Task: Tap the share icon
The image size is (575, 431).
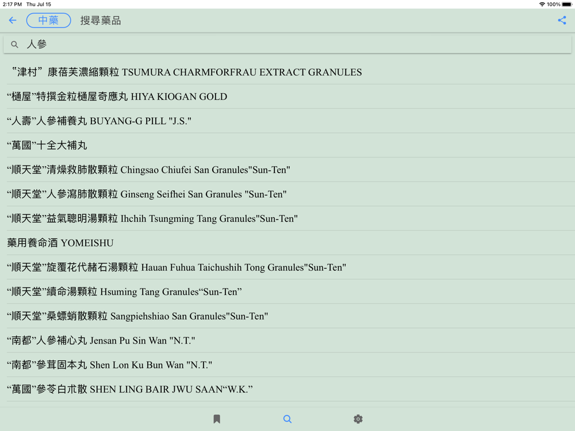Action: pos(562,20)
